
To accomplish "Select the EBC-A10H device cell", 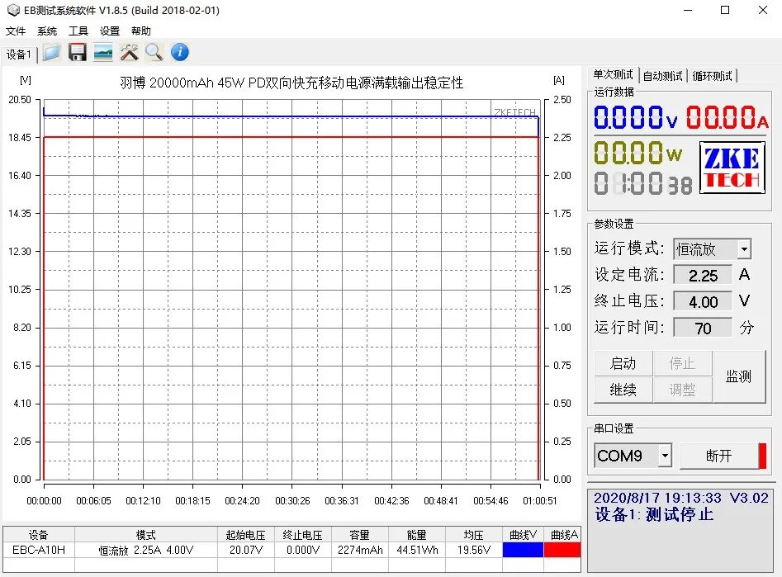I will point(39,550).
